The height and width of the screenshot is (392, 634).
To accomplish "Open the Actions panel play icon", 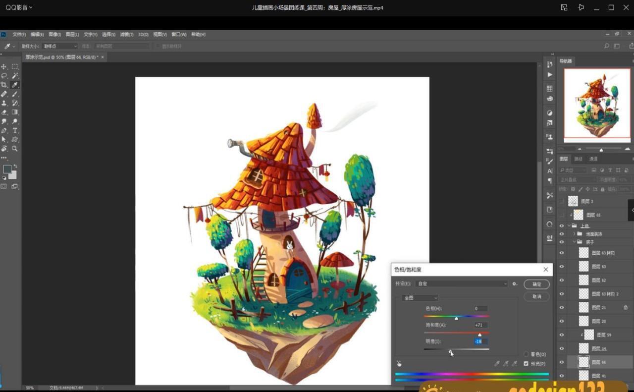I will point(550,74).
